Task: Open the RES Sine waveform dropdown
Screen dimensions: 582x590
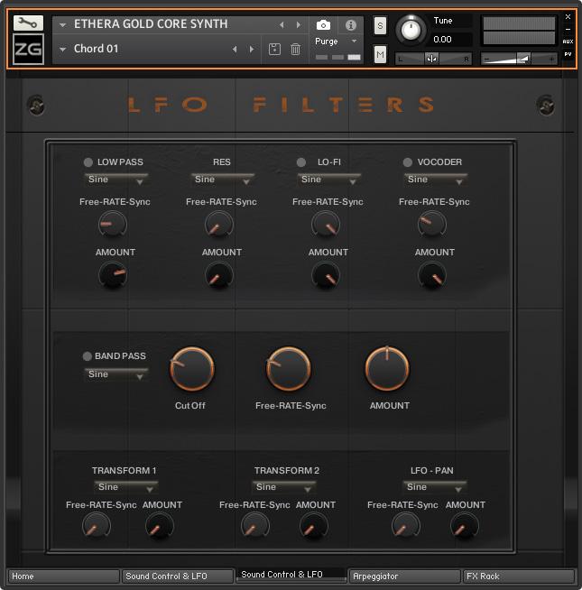Action: [x=223, y=180]
